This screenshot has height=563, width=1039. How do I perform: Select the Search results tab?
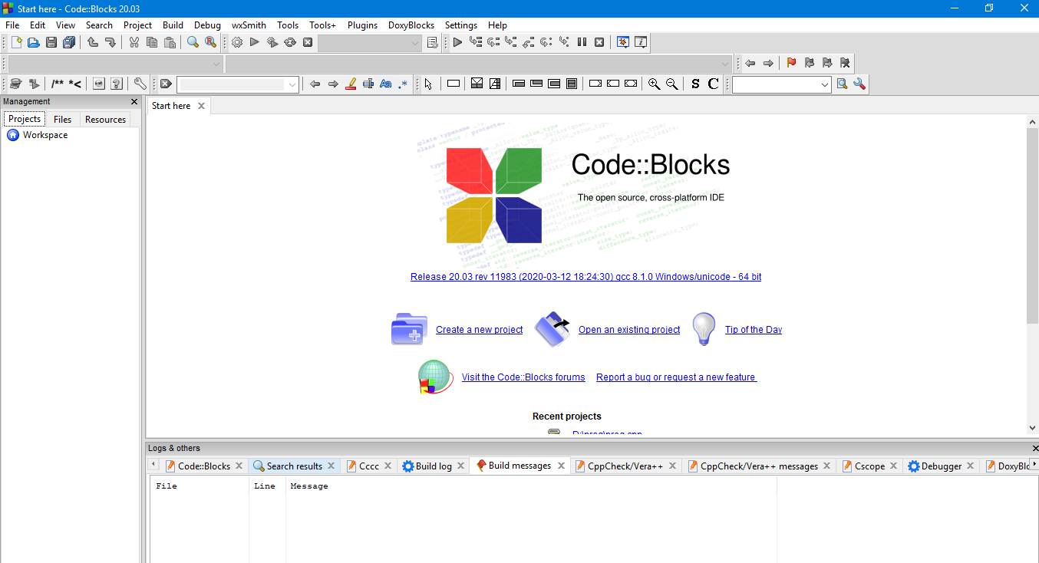coord(294,466)
